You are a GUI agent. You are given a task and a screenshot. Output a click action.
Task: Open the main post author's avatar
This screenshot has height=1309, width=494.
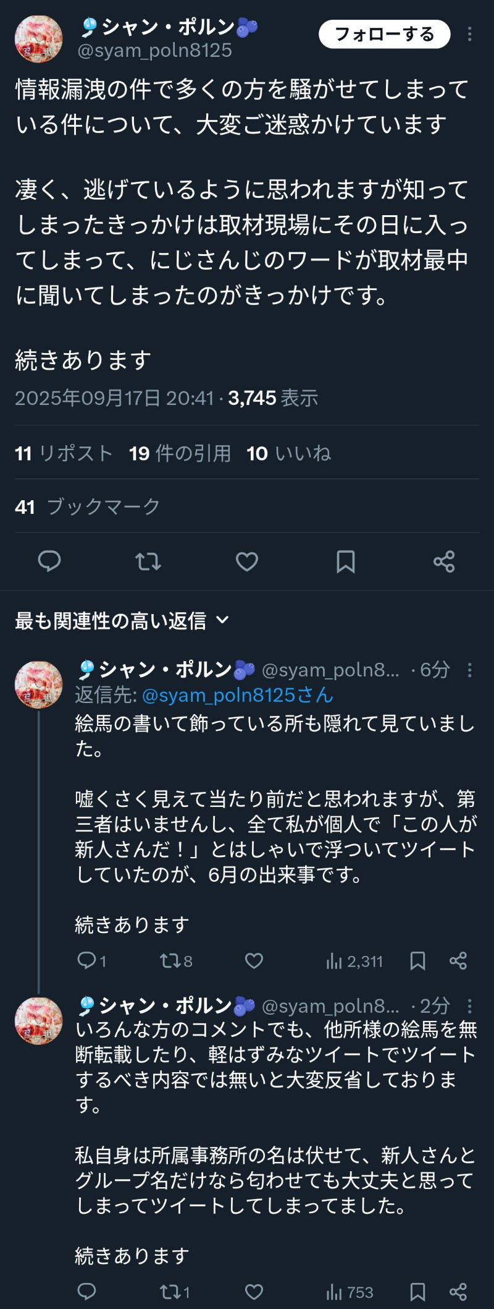38,40
